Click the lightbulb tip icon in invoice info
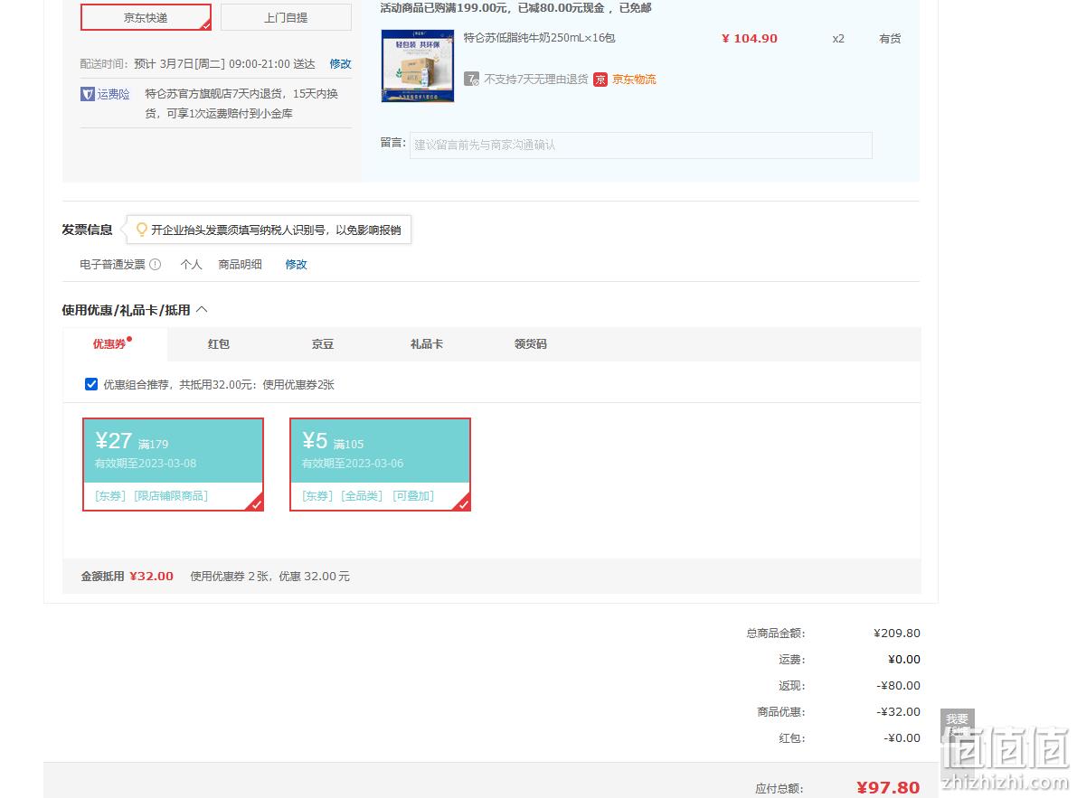 click(141, 230)
